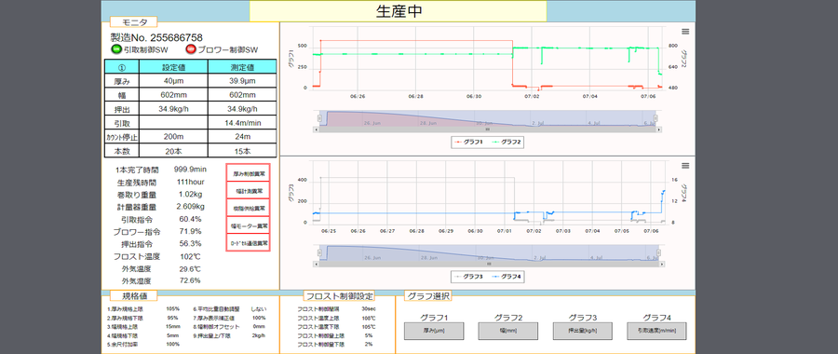
Task: Click the 厚み制御異常 alarm button
Action: tap(248, 173)
